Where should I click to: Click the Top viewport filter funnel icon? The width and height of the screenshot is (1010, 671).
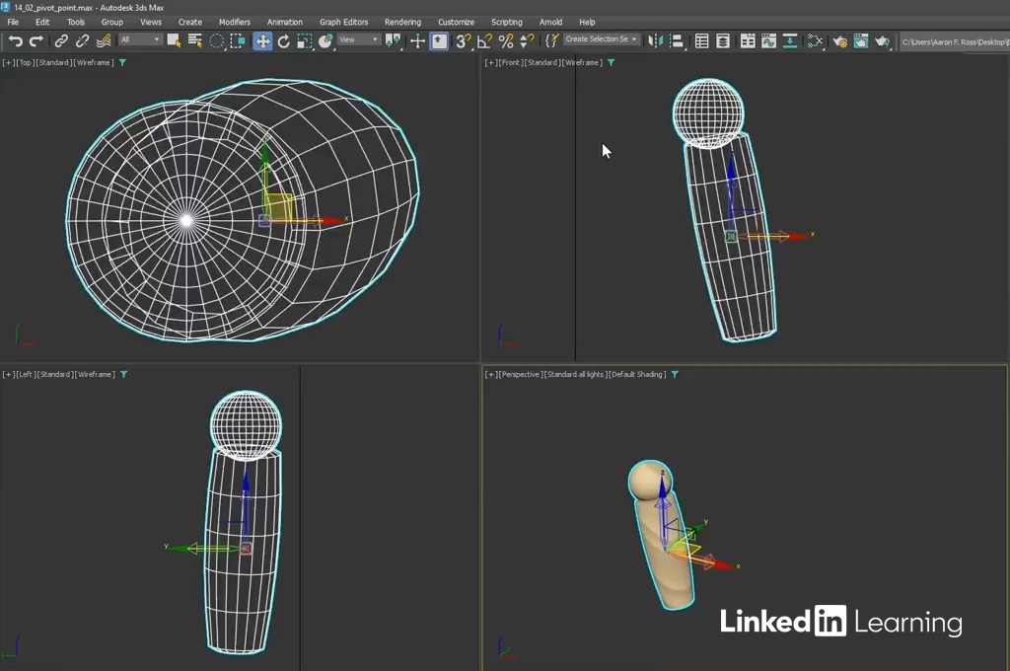point(122,62)
